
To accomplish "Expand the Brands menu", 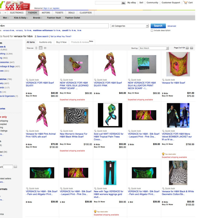I will pyautogui.click(x=38, y=18).
